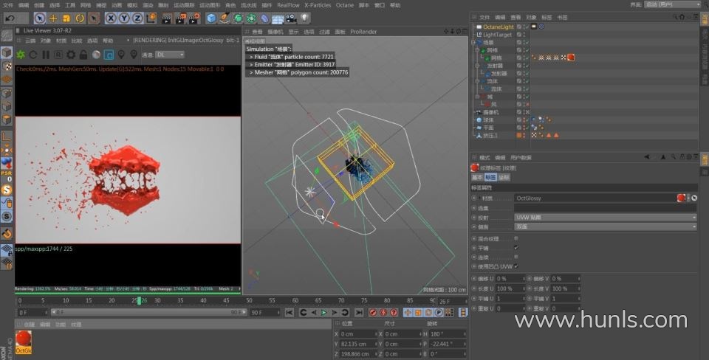Toggle the 平铺 (Tile) checkbox
Image resolution: width=709 pixels, height=360 pixels.
516,248
